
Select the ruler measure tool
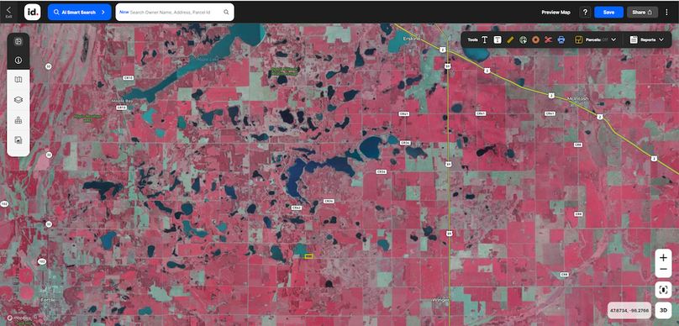pyautogui.click(x=510, y=39)
